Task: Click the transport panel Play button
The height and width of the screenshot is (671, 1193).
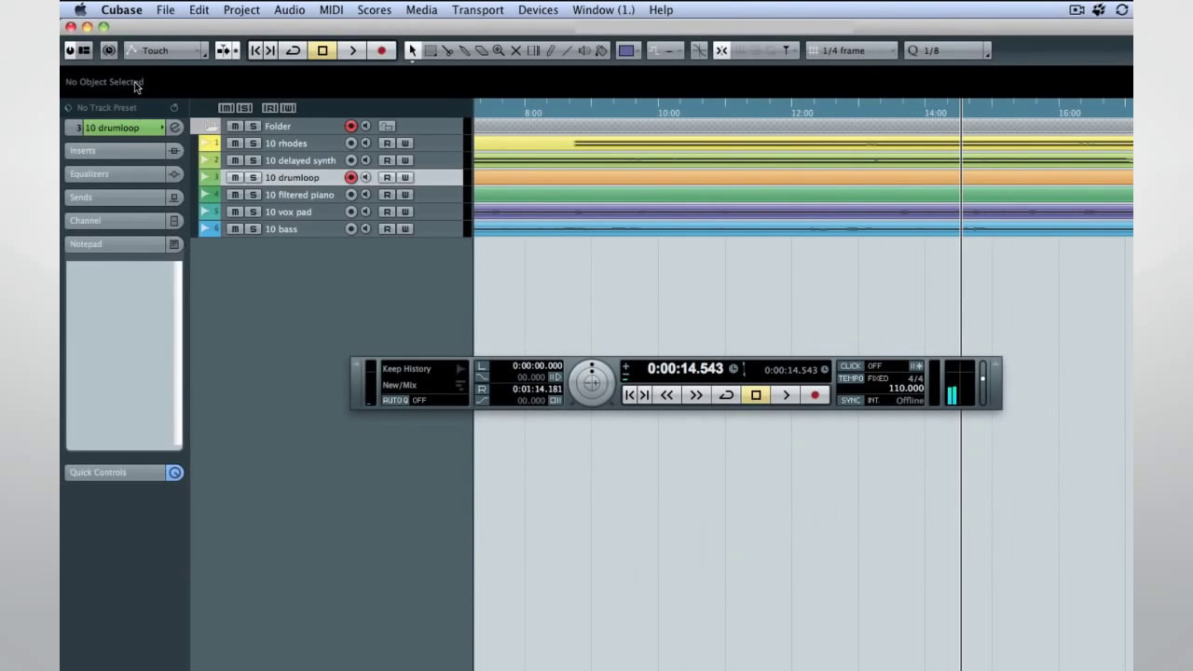Action: coord(786,395)
